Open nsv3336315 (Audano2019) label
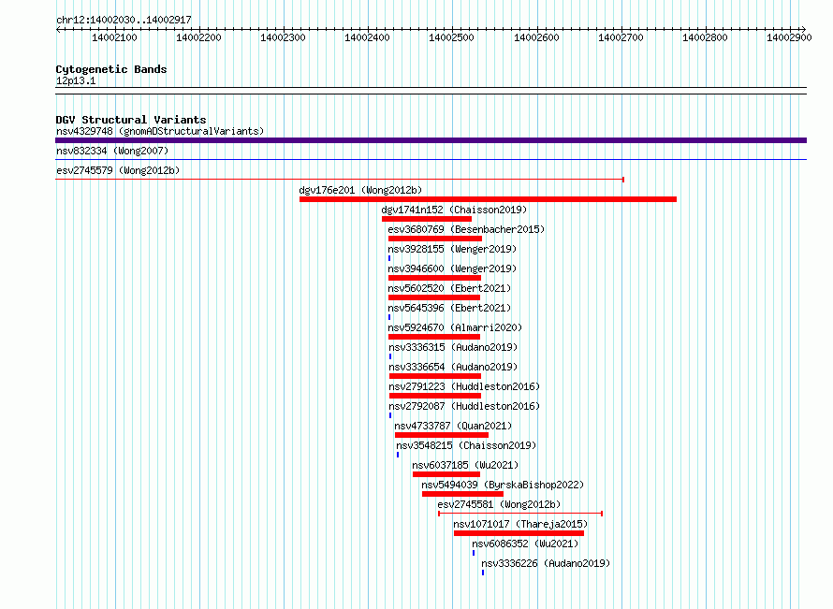Viewport: 833px width, 609px height. 453,347
